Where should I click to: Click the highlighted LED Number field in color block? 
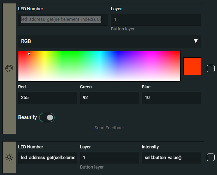point(63,20)
